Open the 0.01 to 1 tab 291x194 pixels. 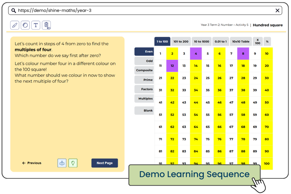[x=221, y=42]
